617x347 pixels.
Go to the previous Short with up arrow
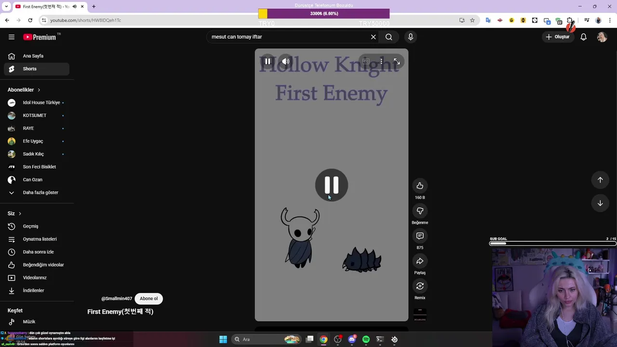pyautogui.click(x=600, y=180)
